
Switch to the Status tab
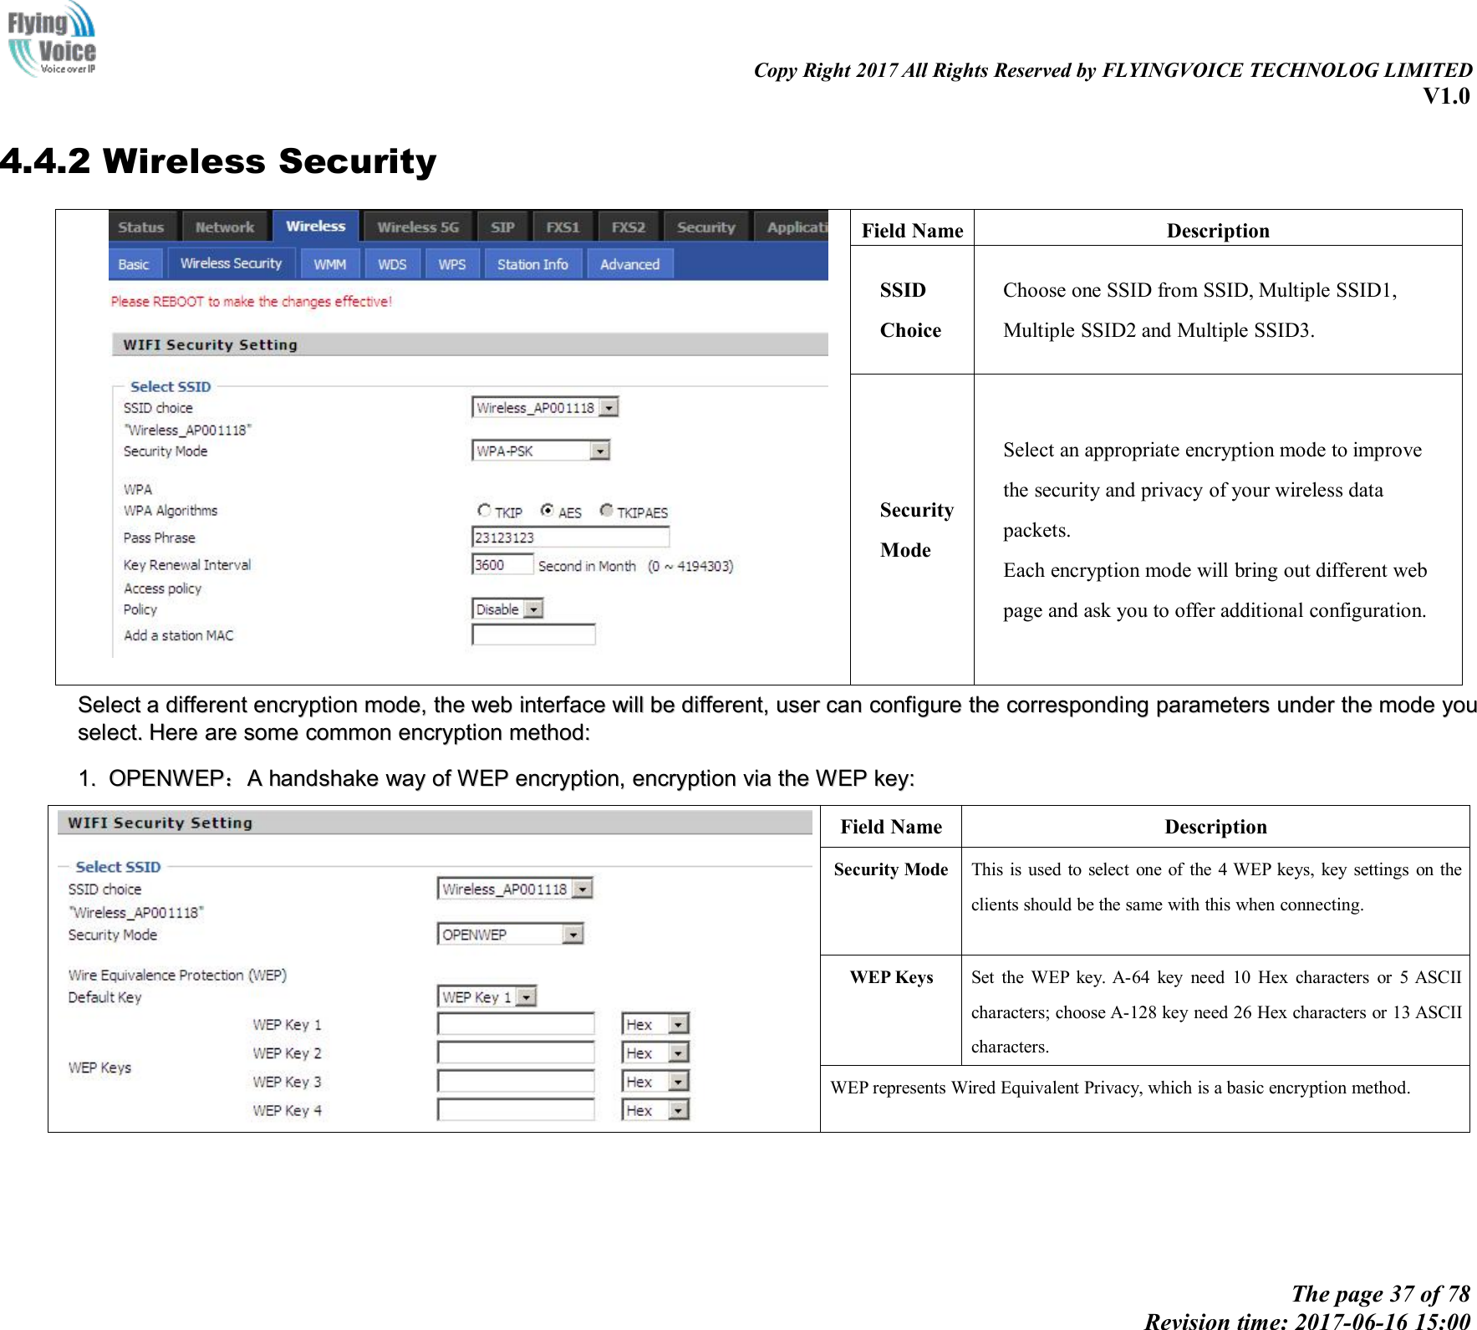141,227
